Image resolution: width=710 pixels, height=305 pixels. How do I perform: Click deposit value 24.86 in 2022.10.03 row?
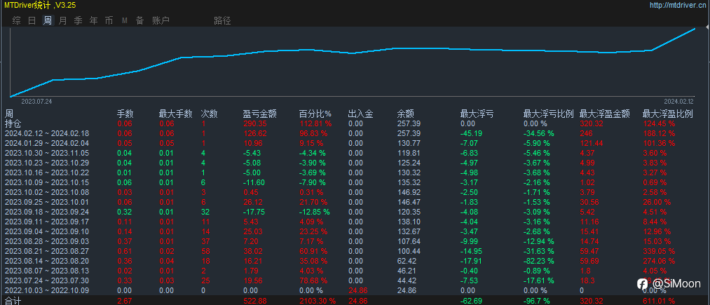click(357, 290)
